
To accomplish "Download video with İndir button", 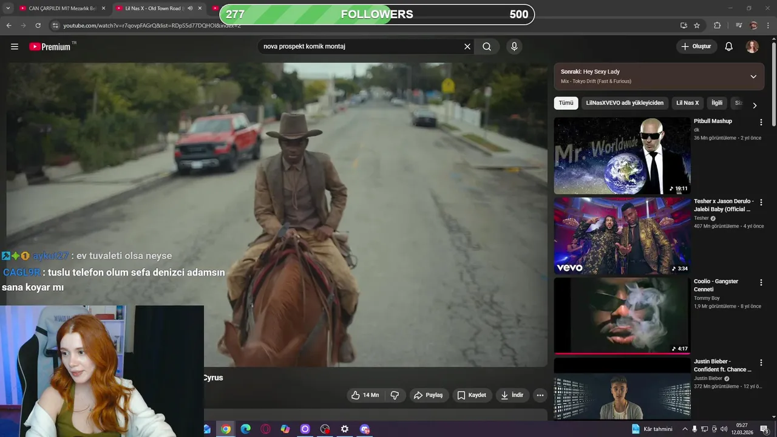I will tap(512, 395).
